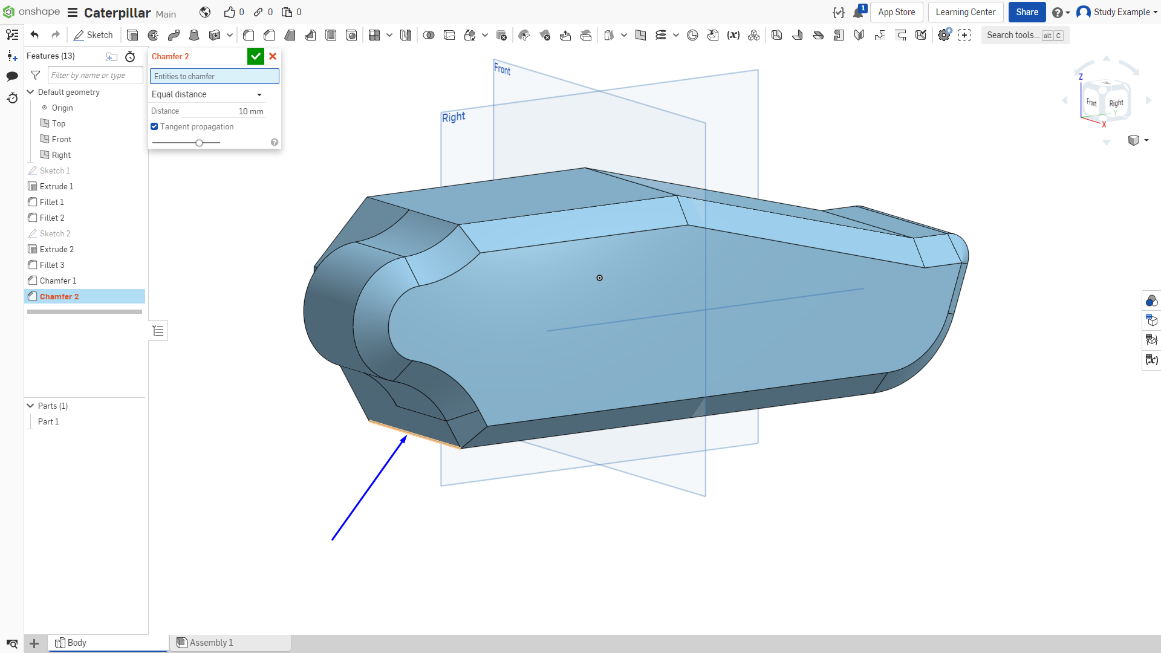The width and height of the screenshot is (1161, 653).
Task: Insert new tab with plus button
Action: (x=34, y=643)
